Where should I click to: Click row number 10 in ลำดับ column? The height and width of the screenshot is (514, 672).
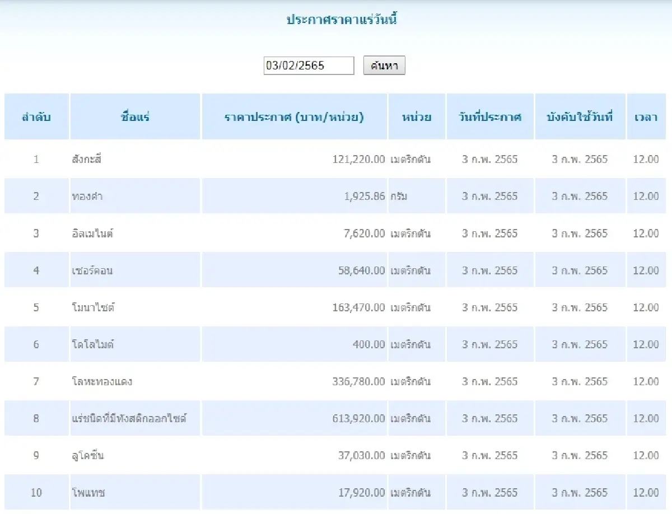click(36, 493)
